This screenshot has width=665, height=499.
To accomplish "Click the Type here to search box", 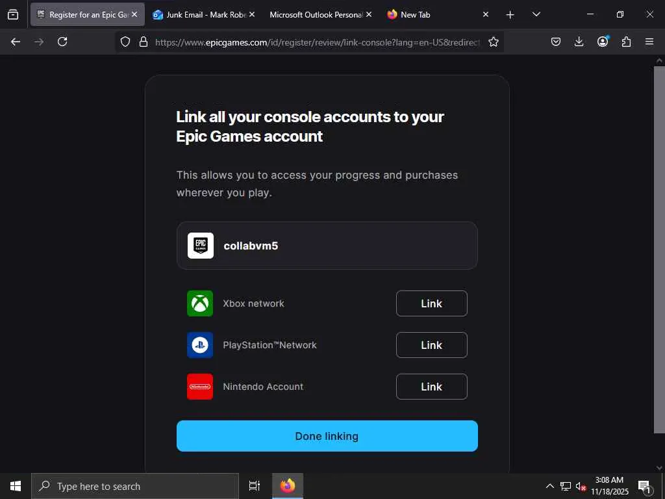I will pyautogui.click(x=135, y=486).
